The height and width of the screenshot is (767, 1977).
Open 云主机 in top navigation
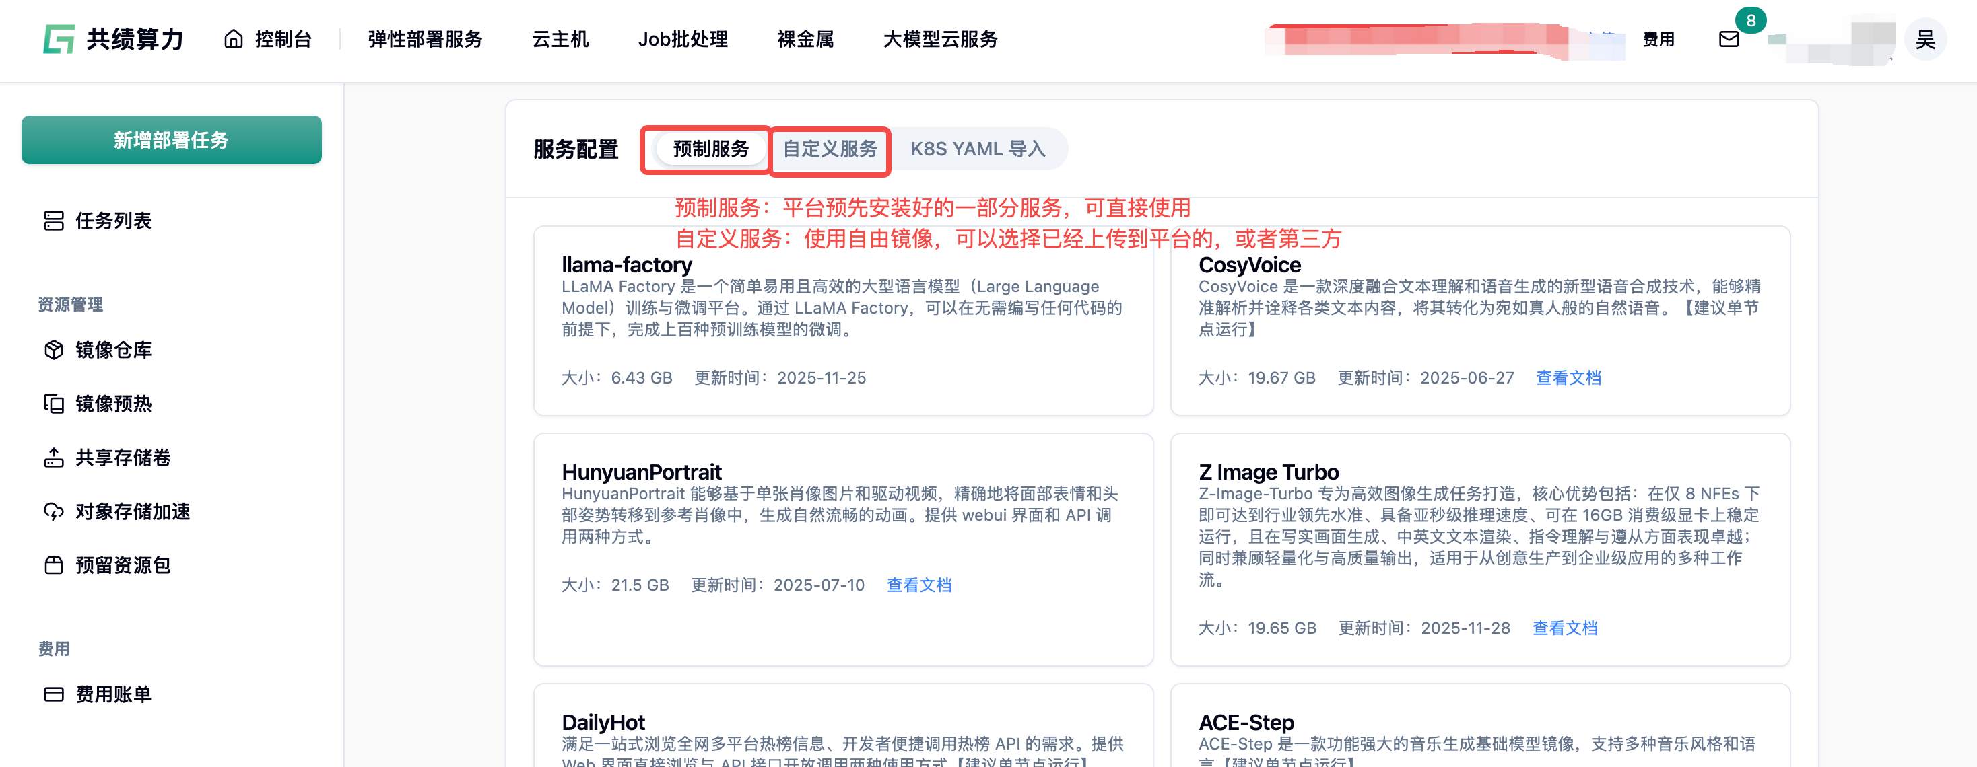560,39
